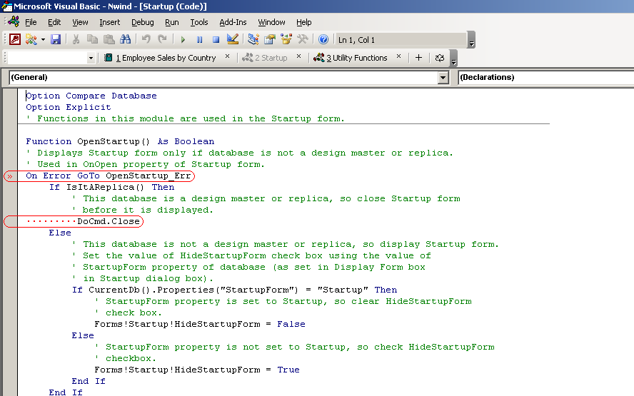Save the project with floppy disk icon
The width and height of the screenshot is (634, 396).
pos(56,39)
